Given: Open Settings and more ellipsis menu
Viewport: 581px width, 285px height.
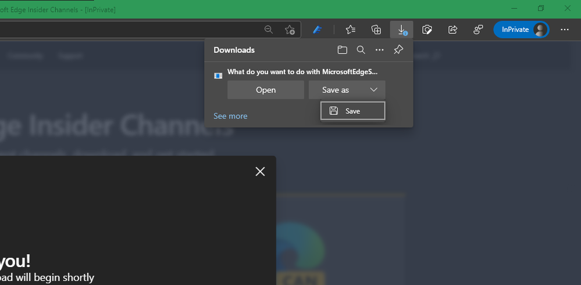Looking at the screenshot, I should (565, 30).
